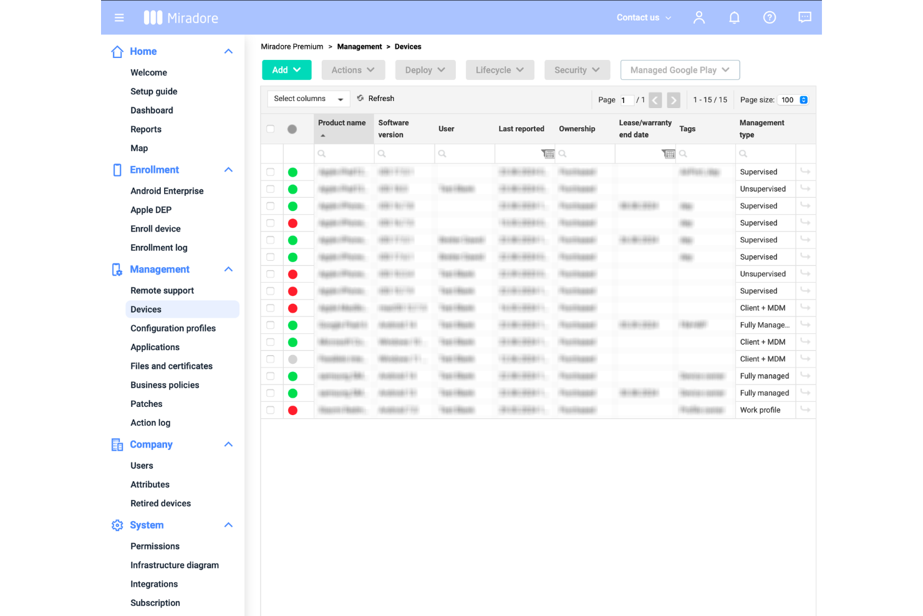Toggle the select-all header checkbox
923x616 pixels.
click(271, 129)
